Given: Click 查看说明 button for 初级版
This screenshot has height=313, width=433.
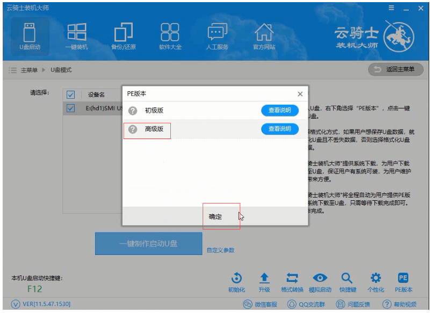Looking at the screenshot, I should 279,111.
